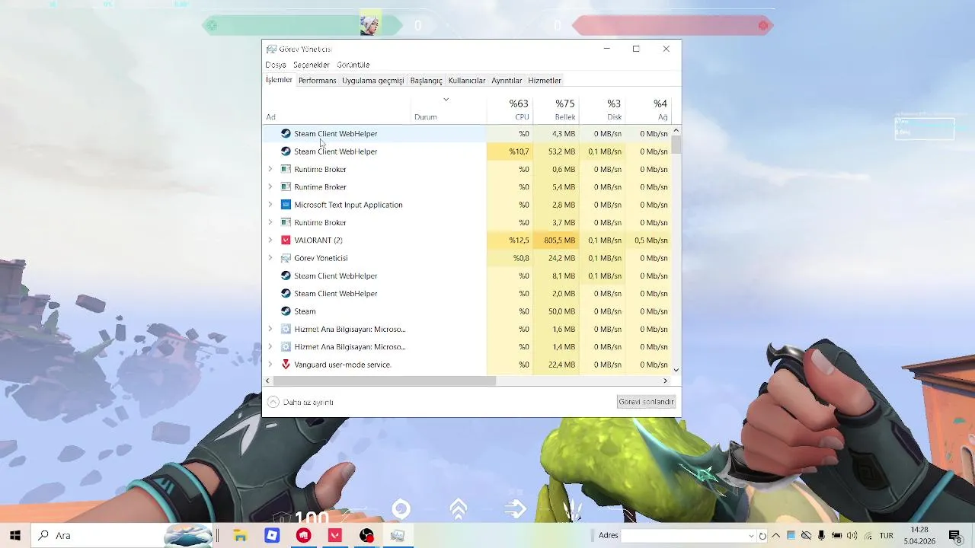Sort processes by Disk column header
This screenshot has width=975, height=548.
pos(602,109)
